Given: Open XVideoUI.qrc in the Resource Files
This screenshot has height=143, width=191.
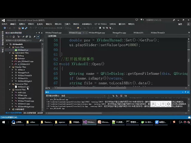Looking at the screenshot, I should click(24, 87).
